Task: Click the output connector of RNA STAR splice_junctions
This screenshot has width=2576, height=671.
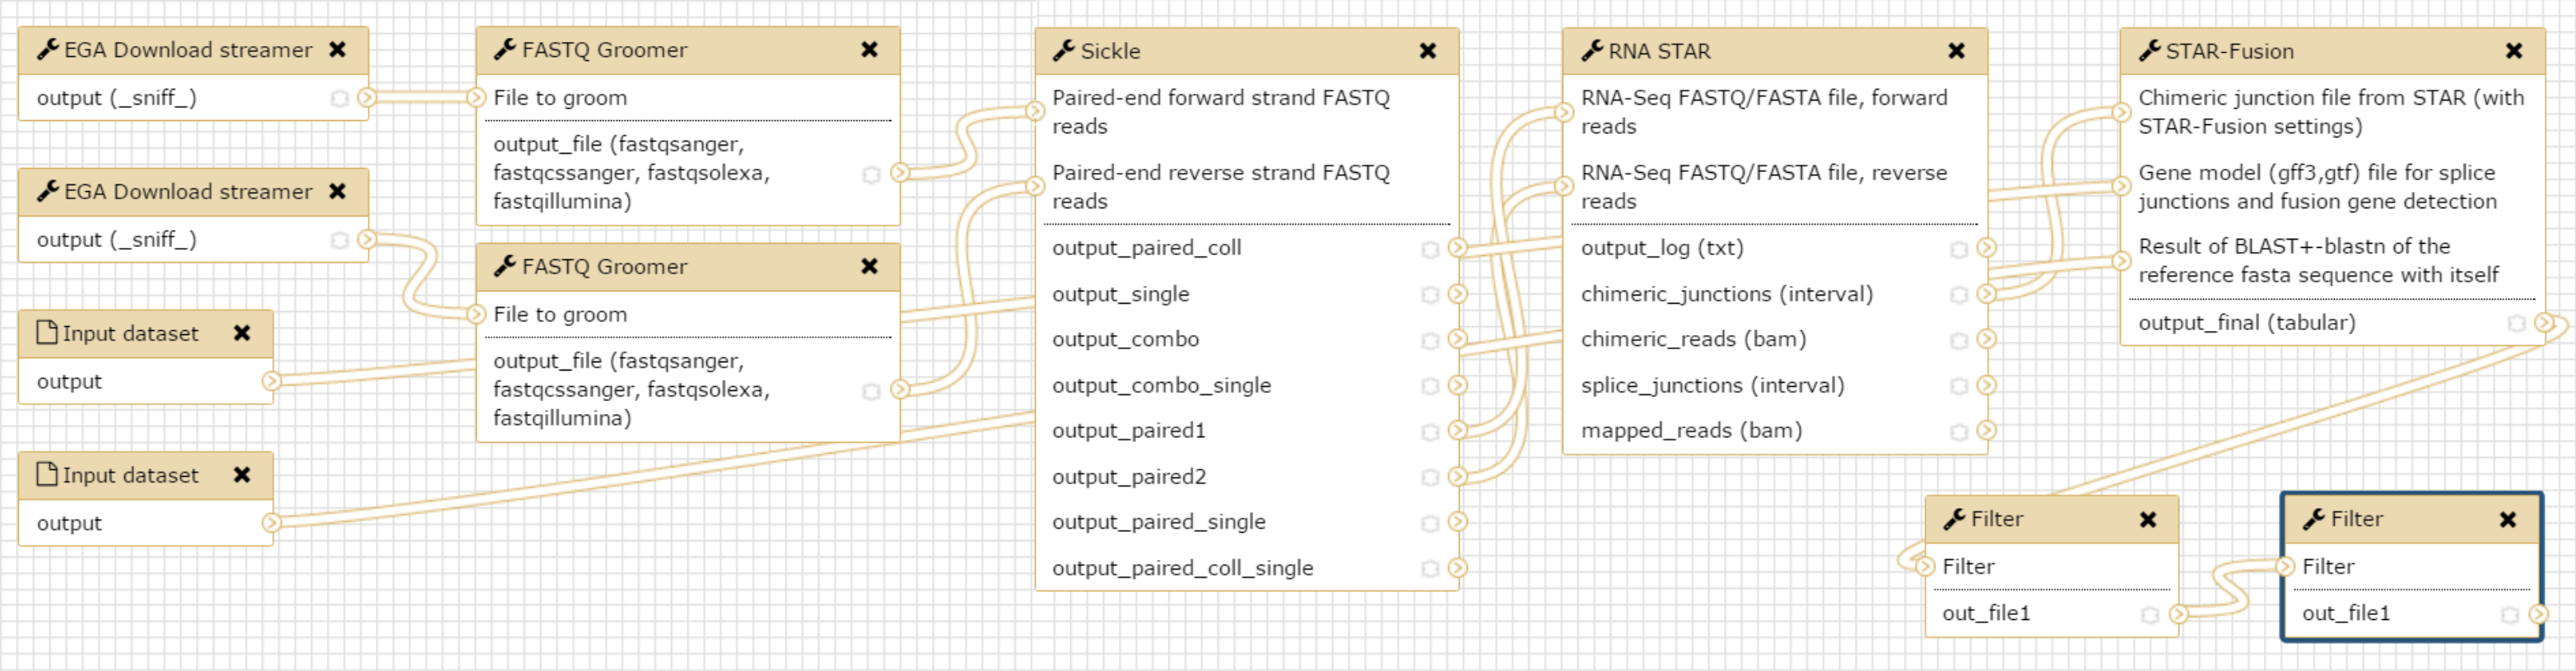Action: pos(1987,385)
